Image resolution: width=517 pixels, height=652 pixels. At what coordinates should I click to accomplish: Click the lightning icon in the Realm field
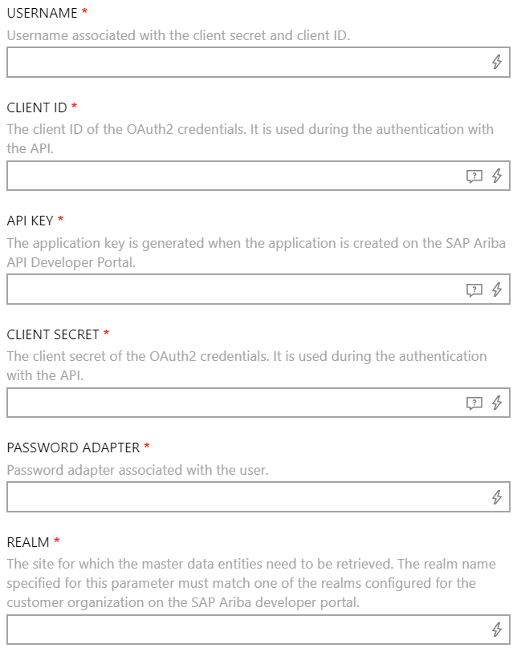pos(497,630)
